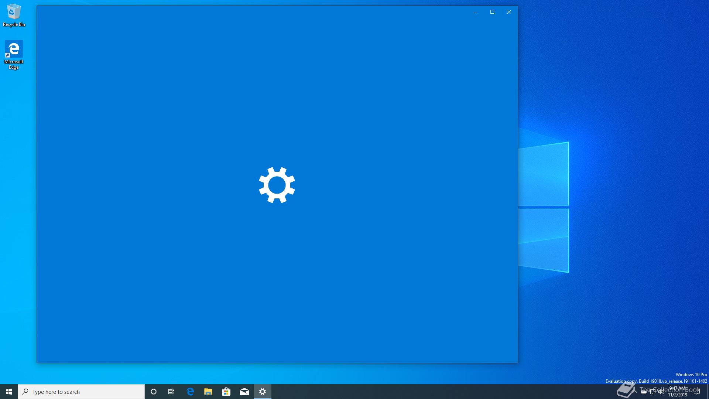
Task: Show hidden system tray icons
Action: pyautogui.click(x=634, y=392)
